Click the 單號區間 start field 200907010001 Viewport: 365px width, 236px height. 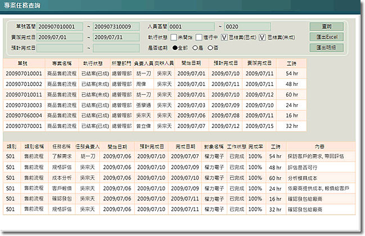tap(60, 26)
